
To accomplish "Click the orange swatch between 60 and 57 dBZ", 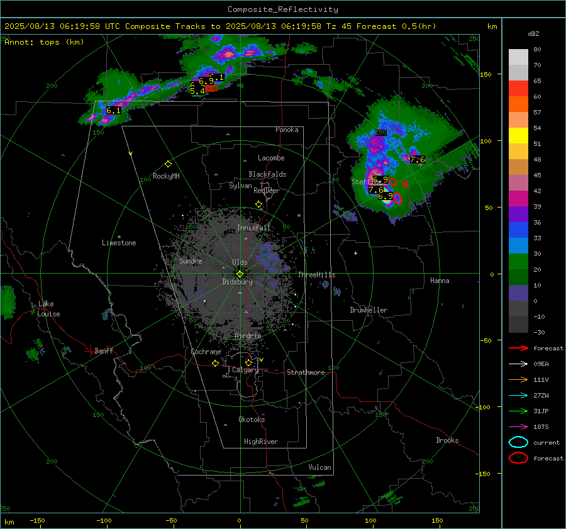I will pos(518,104).
